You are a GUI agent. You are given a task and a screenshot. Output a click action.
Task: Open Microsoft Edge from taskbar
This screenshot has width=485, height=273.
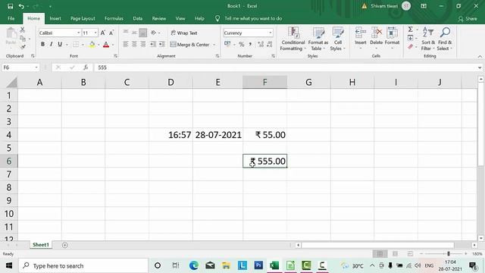pyautogui.click(x=194, y=265)
